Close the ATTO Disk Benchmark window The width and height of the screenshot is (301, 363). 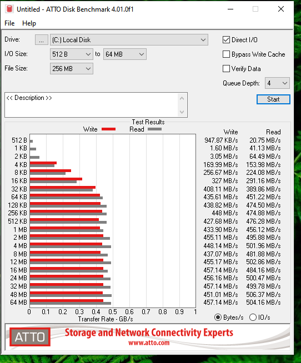(281, 9)
